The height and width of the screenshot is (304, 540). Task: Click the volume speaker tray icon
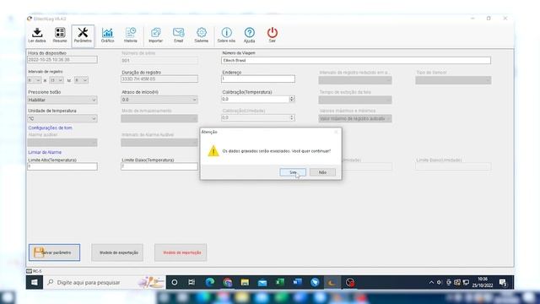(440, 282)
